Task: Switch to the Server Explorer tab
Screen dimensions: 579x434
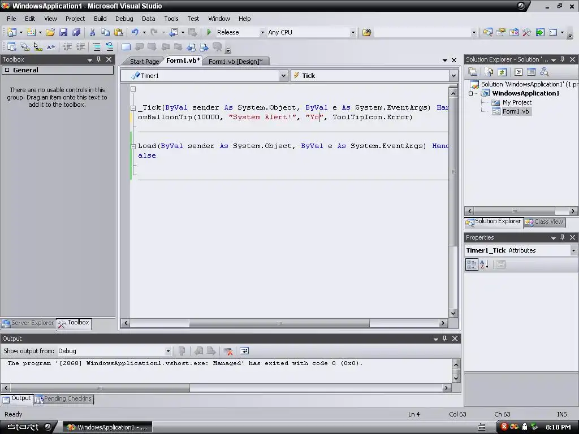Action: 28,323
